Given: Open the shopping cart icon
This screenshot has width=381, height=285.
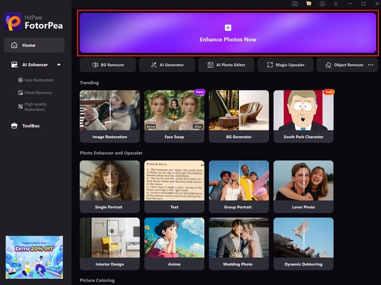Looking at the screenshot, I should click(x=309, y=4).
